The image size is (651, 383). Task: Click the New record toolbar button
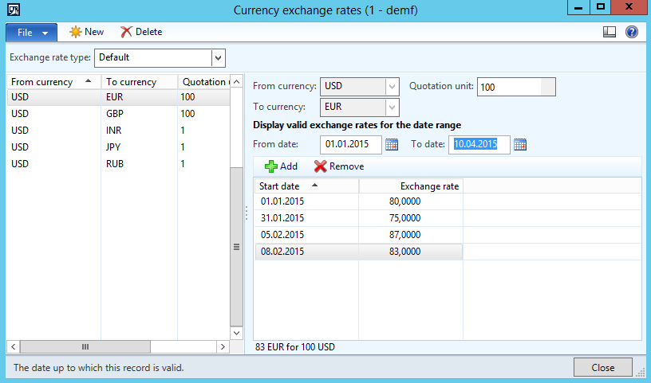87,32
